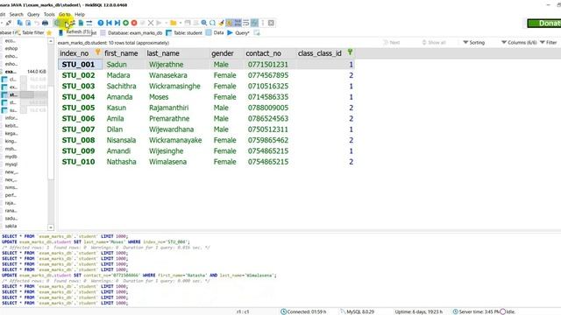Click the Copy toolbar icon
The width and height of the screenshot is (561, 315).
coord(19,23)
